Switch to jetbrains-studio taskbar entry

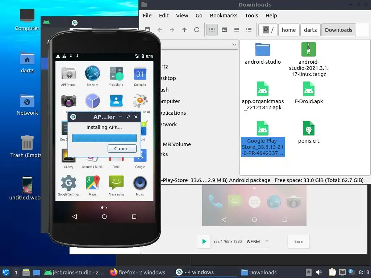[74, 272]
